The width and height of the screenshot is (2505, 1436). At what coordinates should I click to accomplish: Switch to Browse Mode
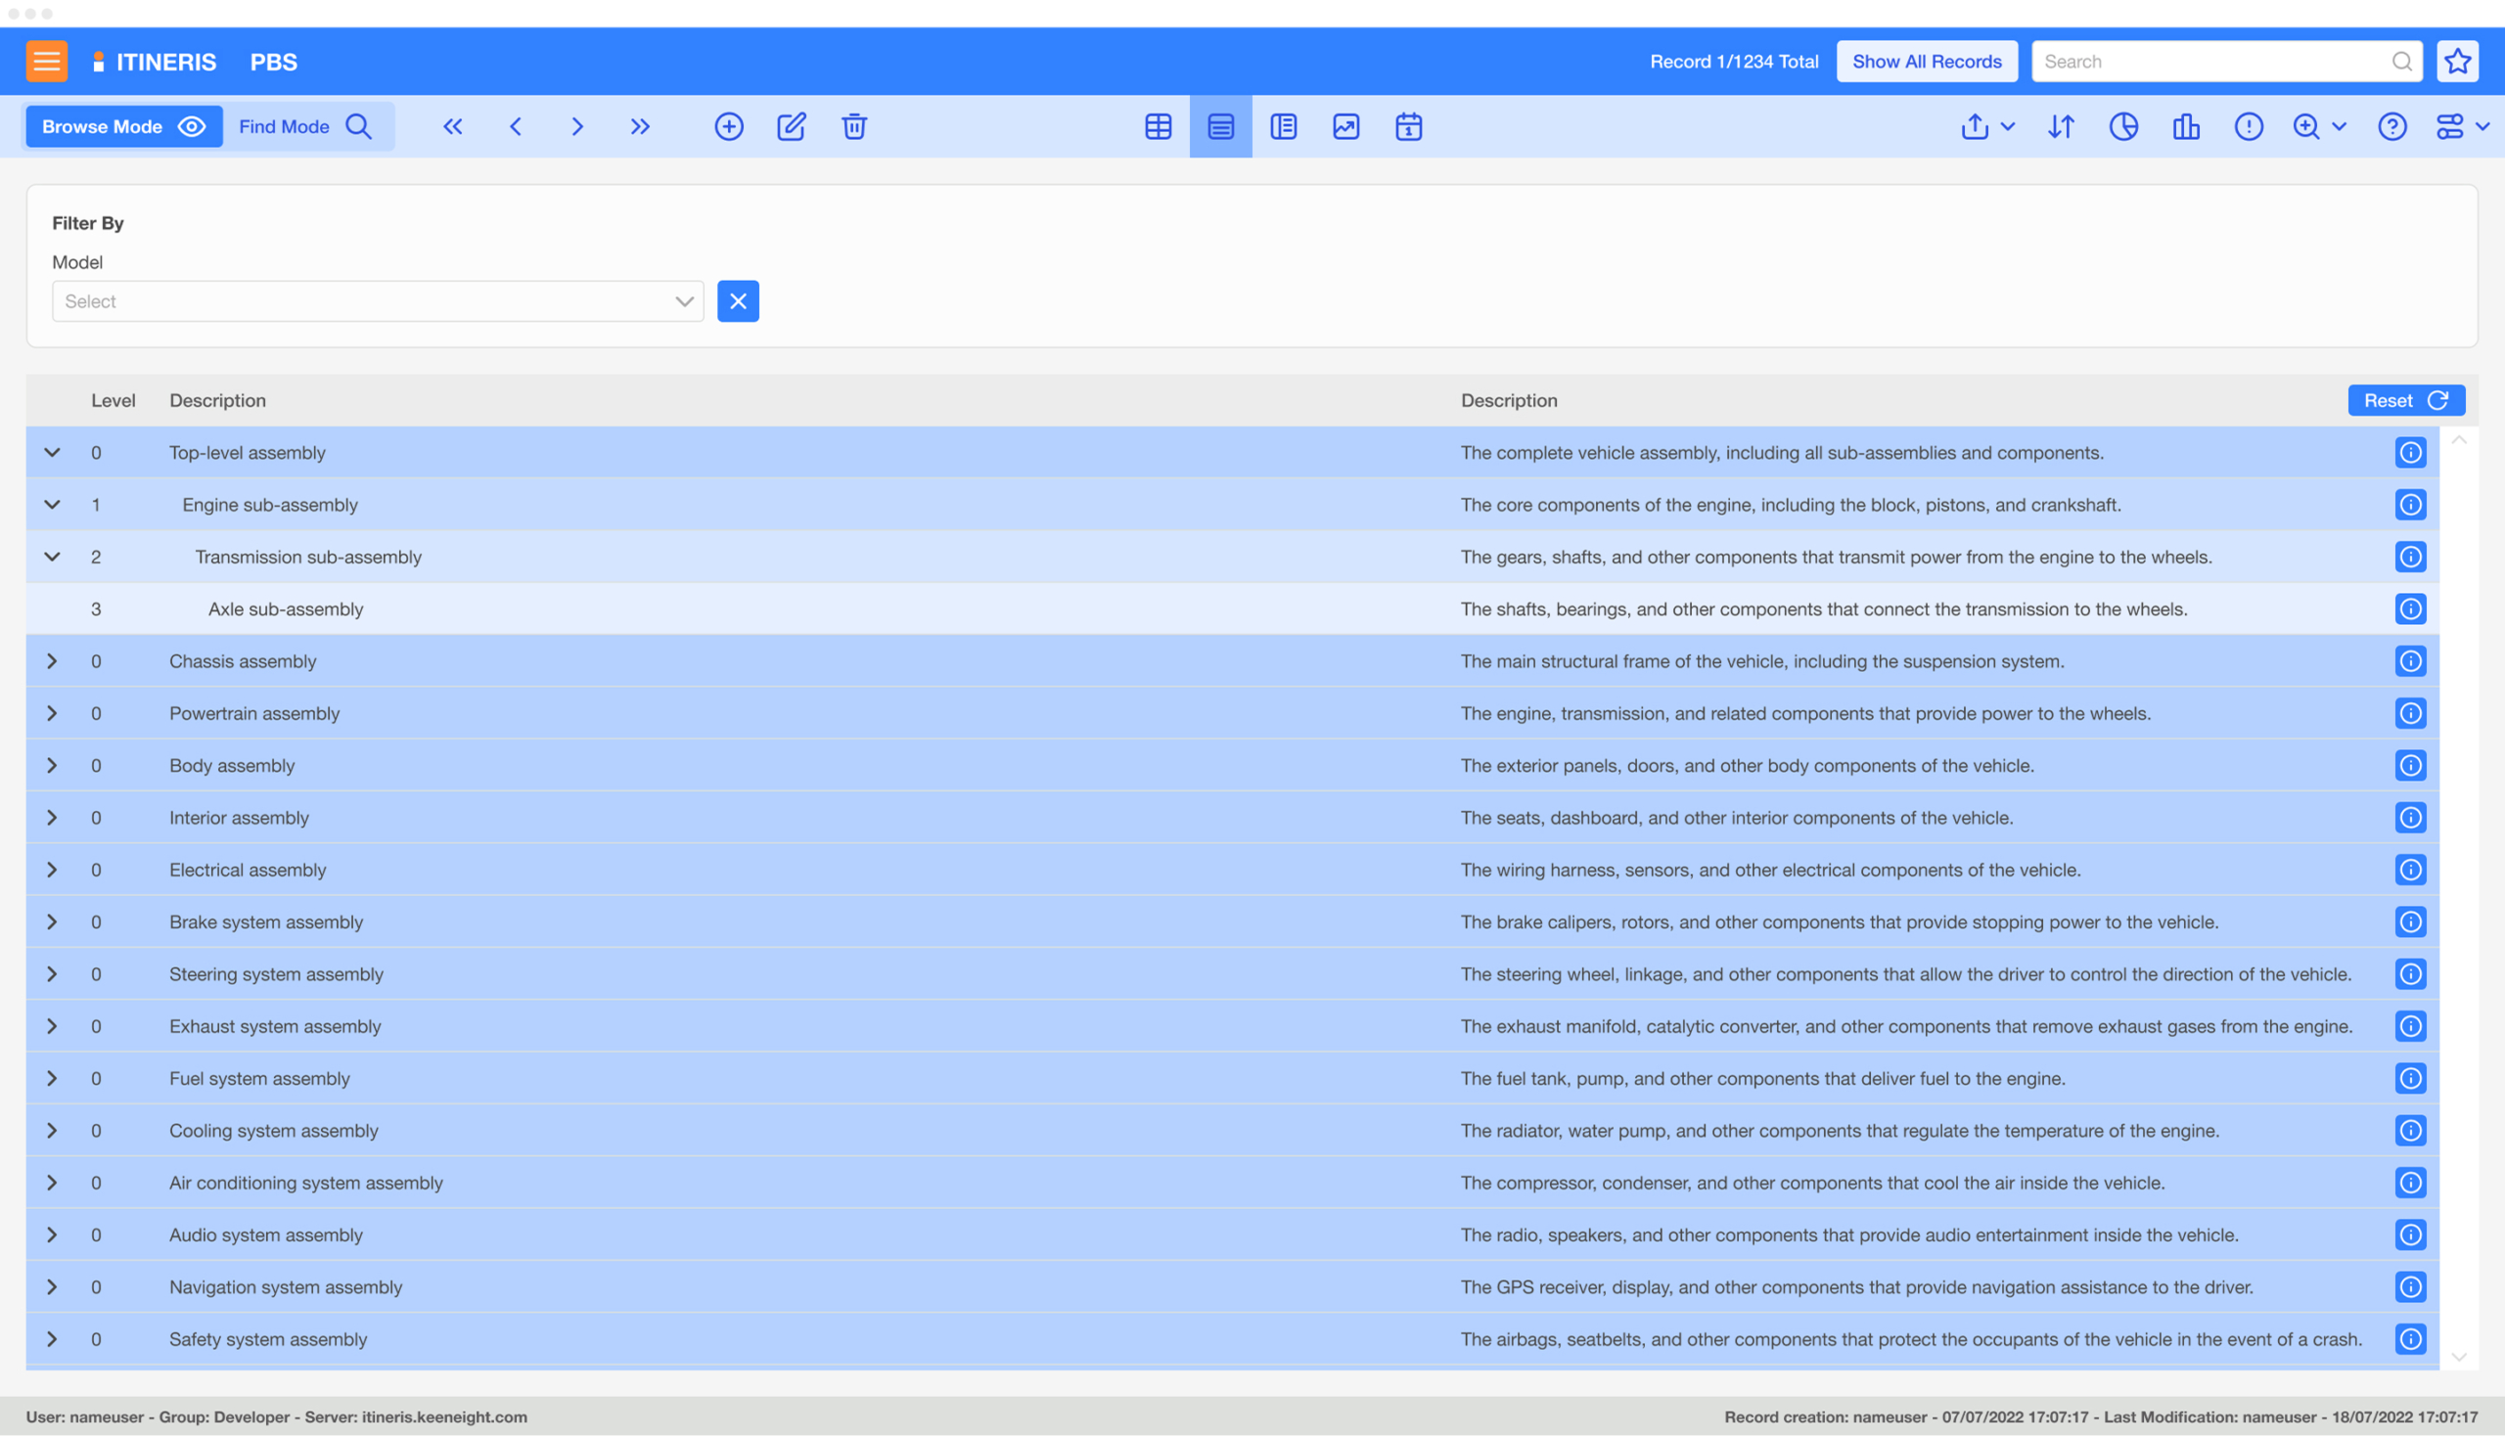[x=123, y=126]
